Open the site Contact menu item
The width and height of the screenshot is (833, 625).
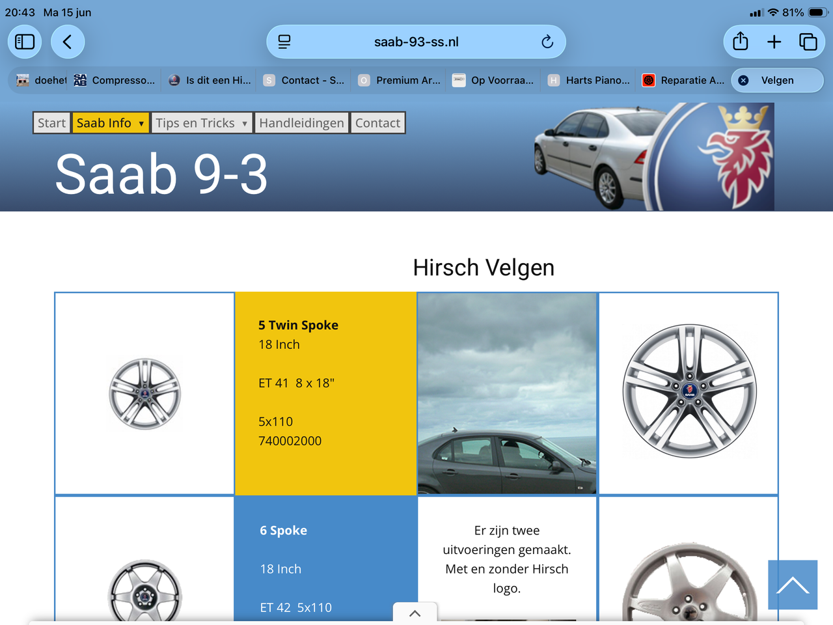(377, 123)
